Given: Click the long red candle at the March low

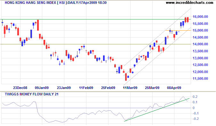Looking at the screenshot, I should coord(126,77).
